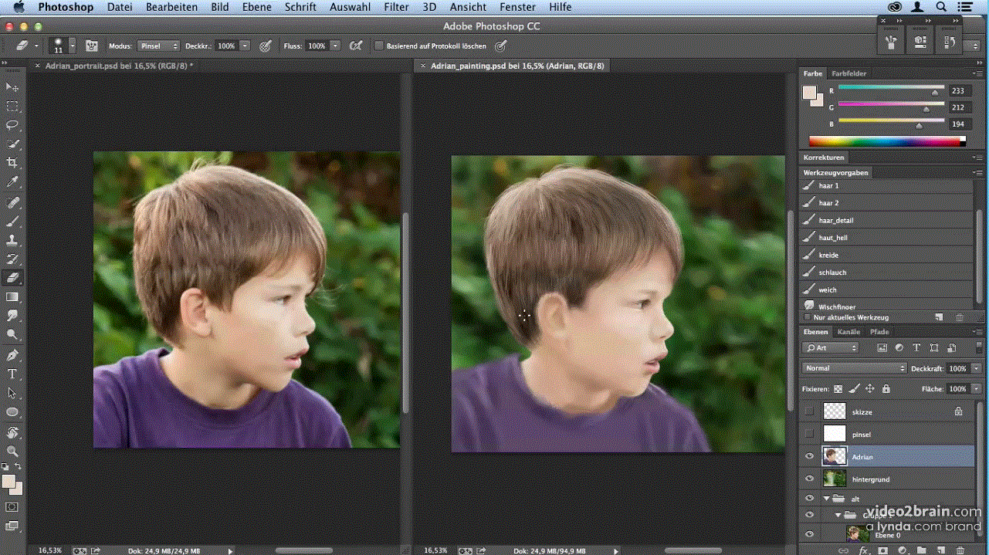Enable Basierend auf Protokoll löschen checkbox
Image resolution: width=989 pixels, height=555 pixels.
379,46
